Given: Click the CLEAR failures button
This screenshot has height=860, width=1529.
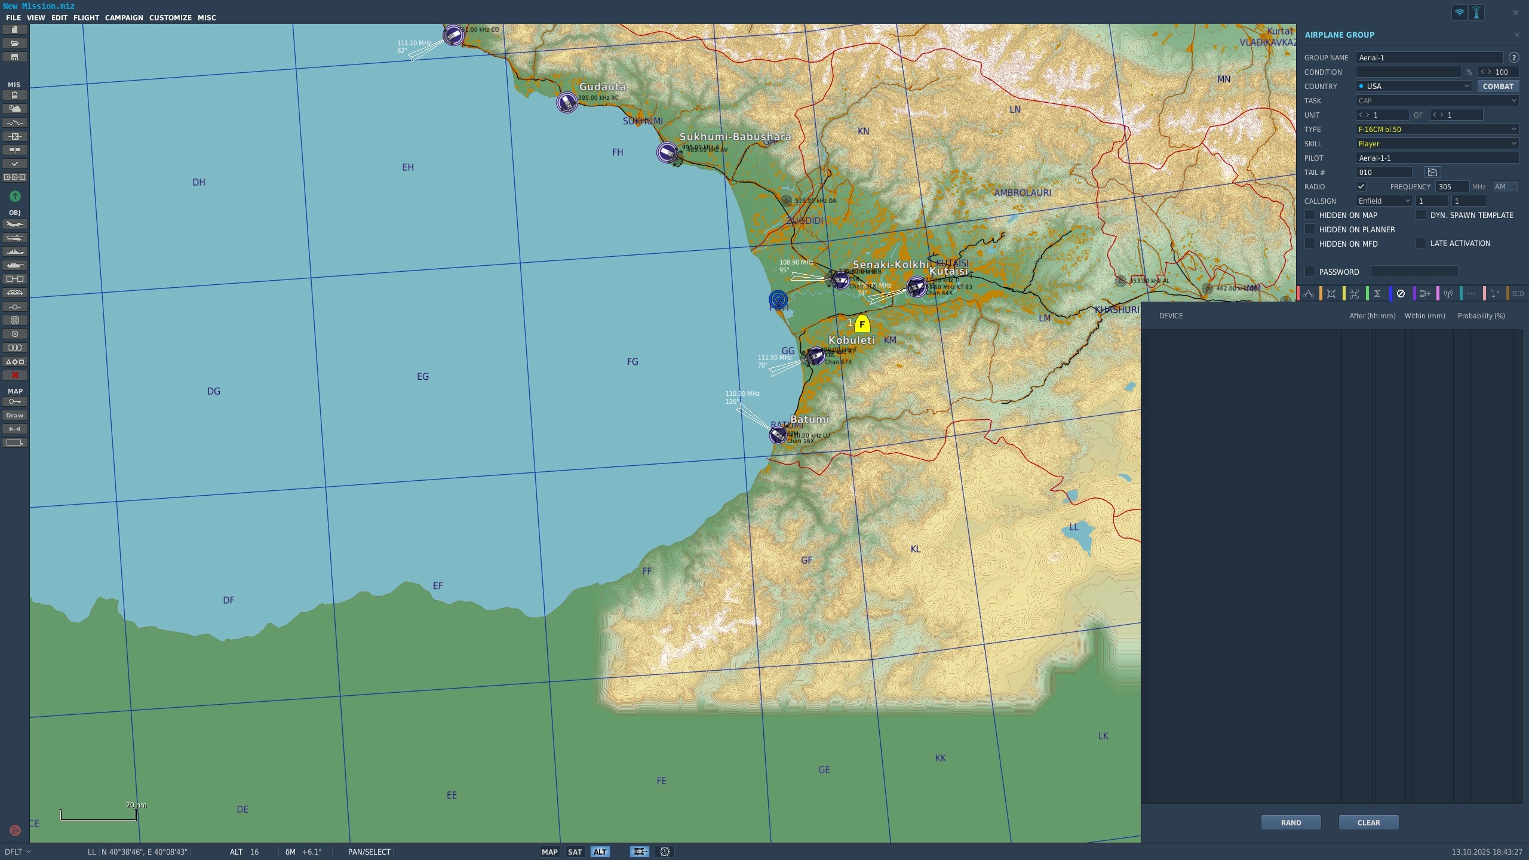Looking at the screenshot, I should pyautogui.click(x=1368, y=822).
